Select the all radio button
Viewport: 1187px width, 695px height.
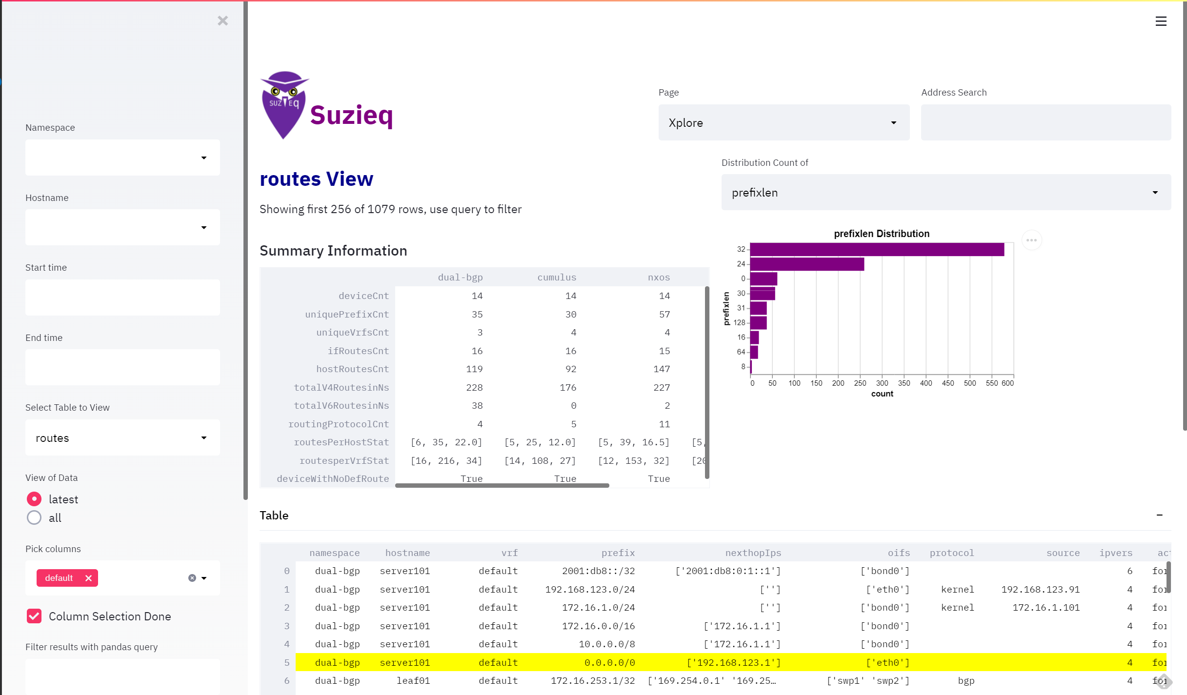[x=34, y=517]
